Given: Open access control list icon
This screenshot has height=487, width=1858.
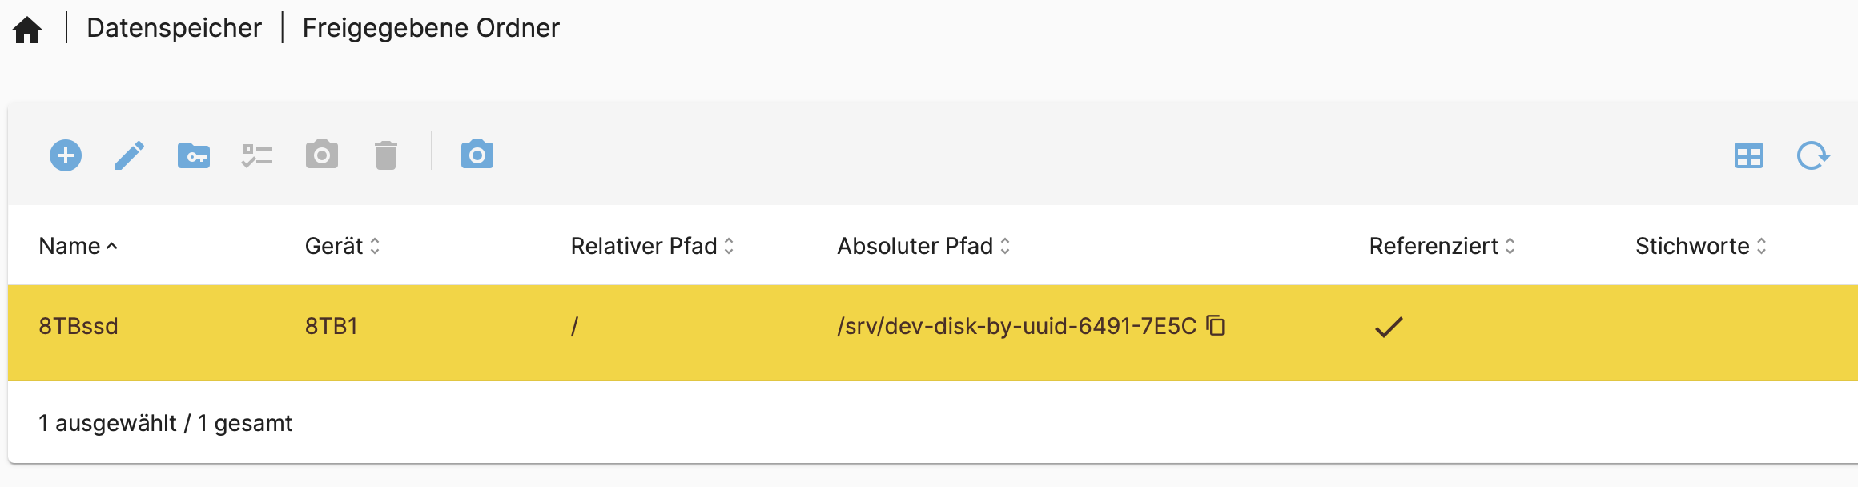Looking at the screenshot, I should [257, 155].
